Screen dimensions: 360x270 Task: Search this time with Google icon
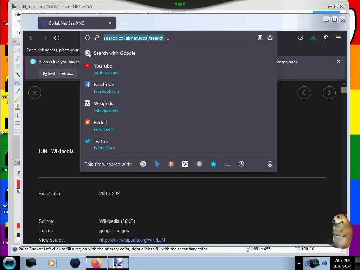coord(143,164)
